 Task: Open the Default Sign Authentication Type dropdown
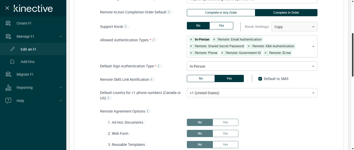(252, 66)
